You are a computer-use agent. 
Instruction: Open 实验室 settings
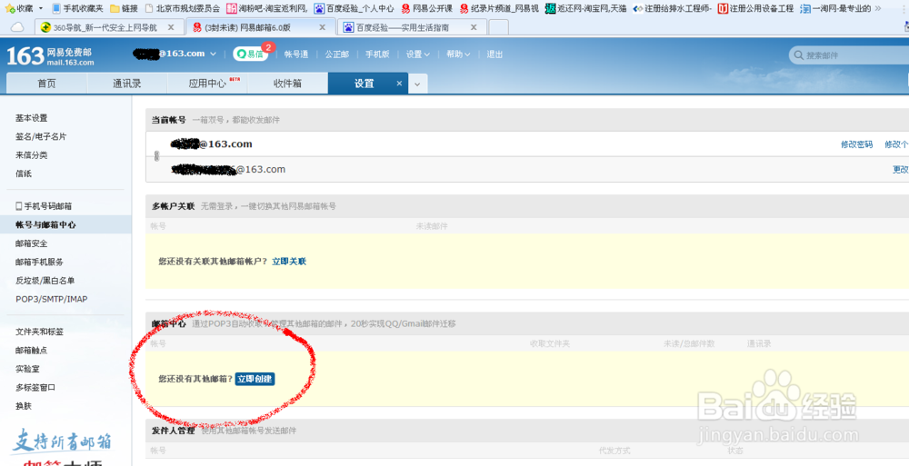tap(27, 369)
